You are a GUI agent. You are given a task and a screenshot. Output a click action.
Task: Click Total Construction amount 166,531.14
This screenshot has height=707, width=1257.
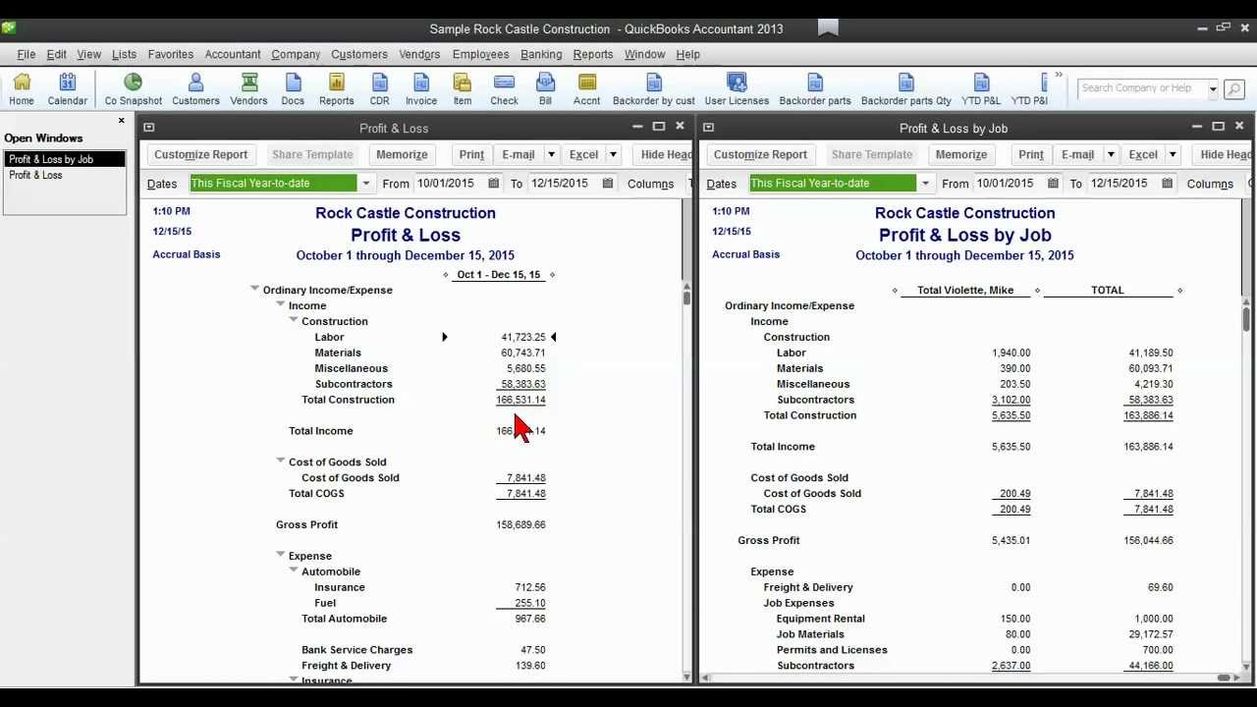point(520,400)
